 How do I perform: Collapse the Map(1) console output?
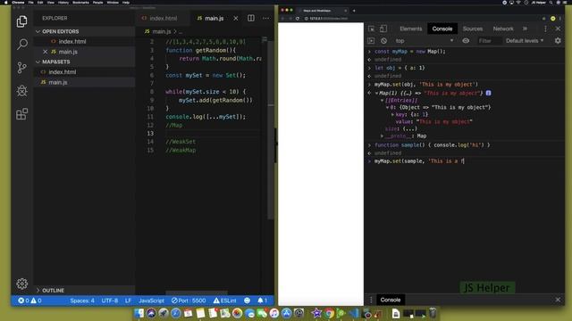tap(376, 93)
